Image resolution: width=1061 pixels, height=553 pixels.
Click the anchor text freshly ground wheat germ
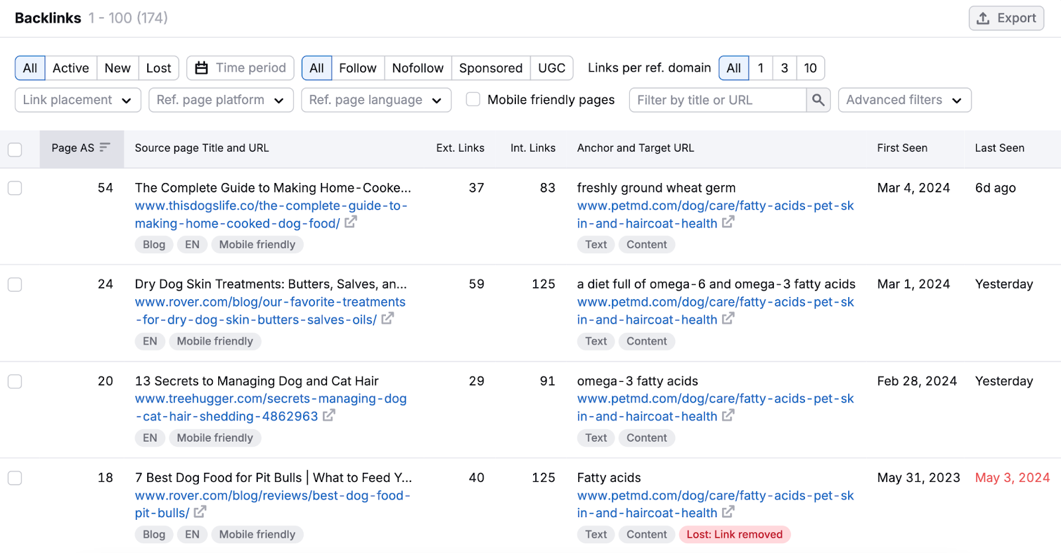click(656, 188)
